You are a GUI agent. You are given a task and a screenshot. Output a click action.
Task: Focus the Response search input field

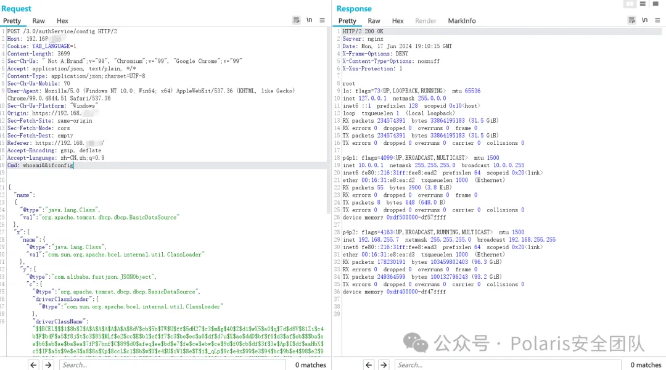pos(508,364)
